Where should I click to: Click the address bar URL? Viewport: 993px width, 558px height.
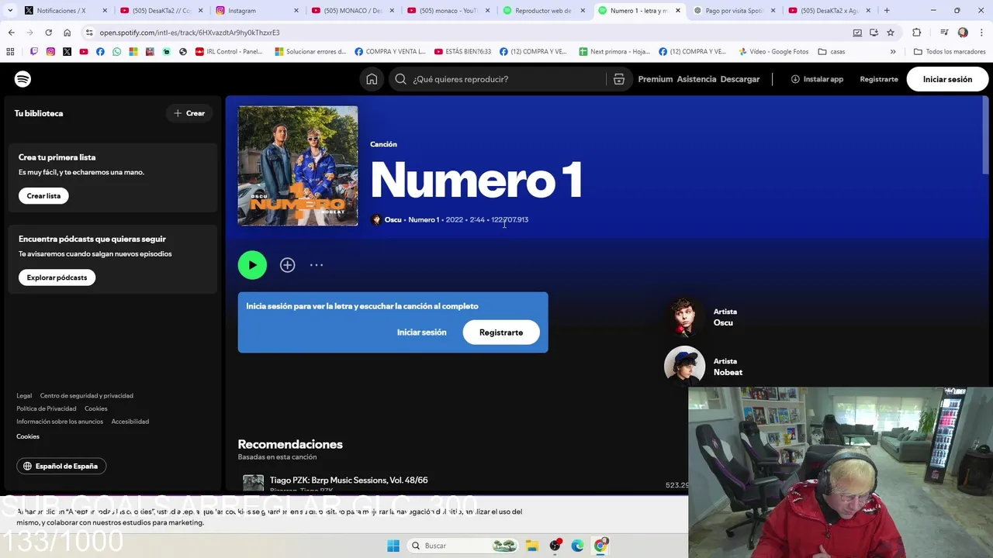click(x=189, y=33)
